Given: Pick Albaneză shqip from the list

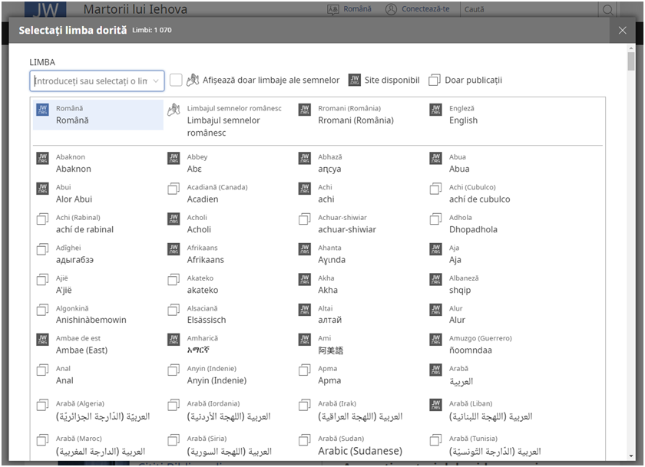Looking at the screenshot, I should (x=464, y=284).
